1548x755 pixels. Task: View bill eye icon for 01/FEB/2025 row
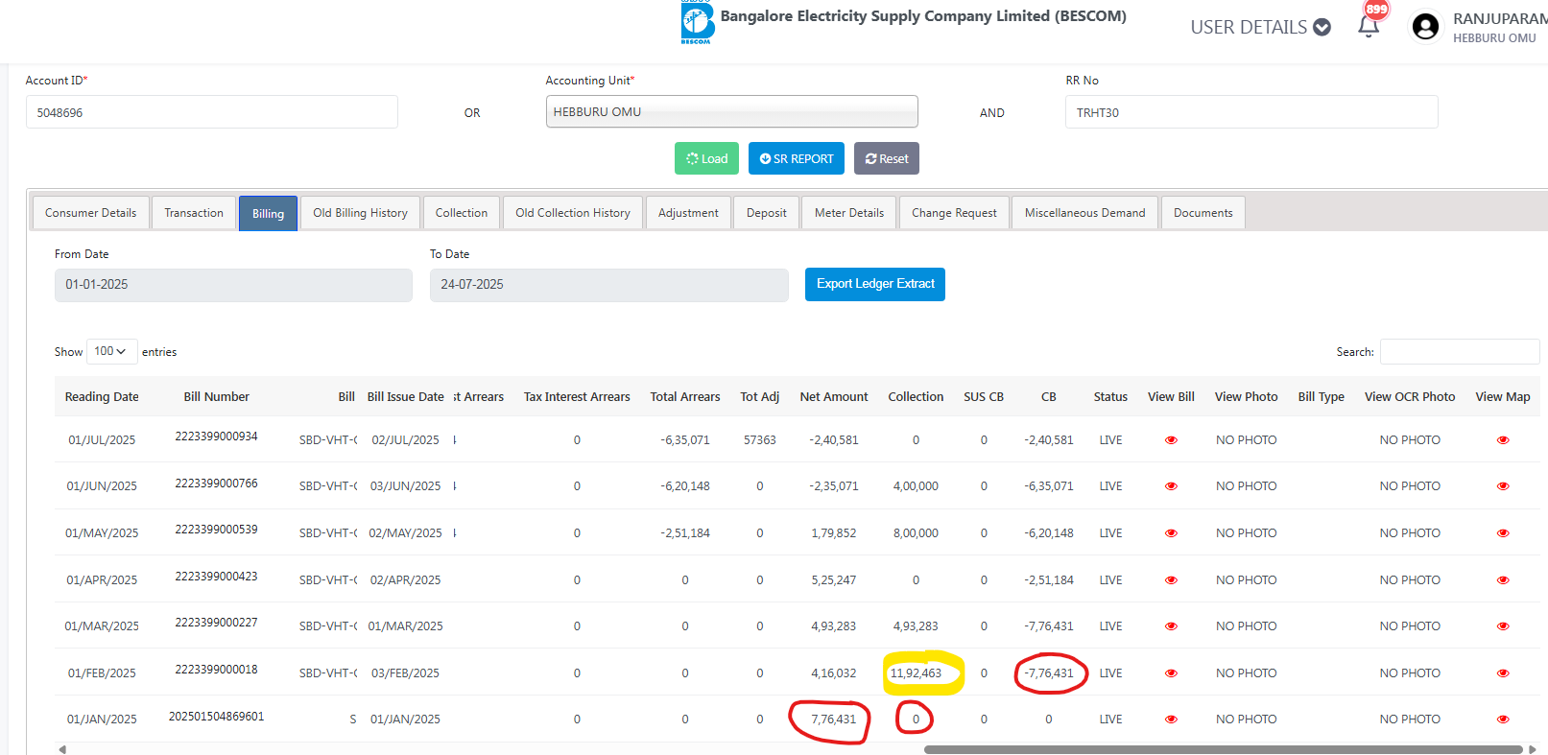point(1171,673)
